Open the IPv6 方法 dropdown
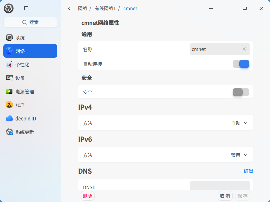270x202 pixels. point(239,155)
